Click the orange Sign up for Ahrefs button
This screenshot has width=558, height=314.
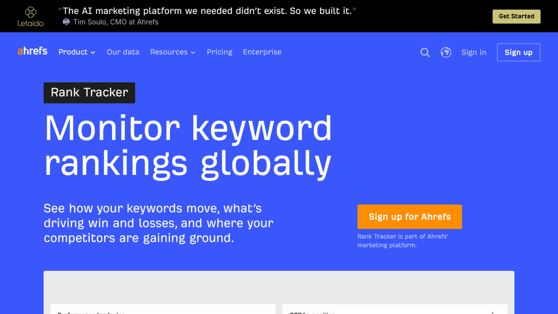pyautogui.click(x=410, y=217)
